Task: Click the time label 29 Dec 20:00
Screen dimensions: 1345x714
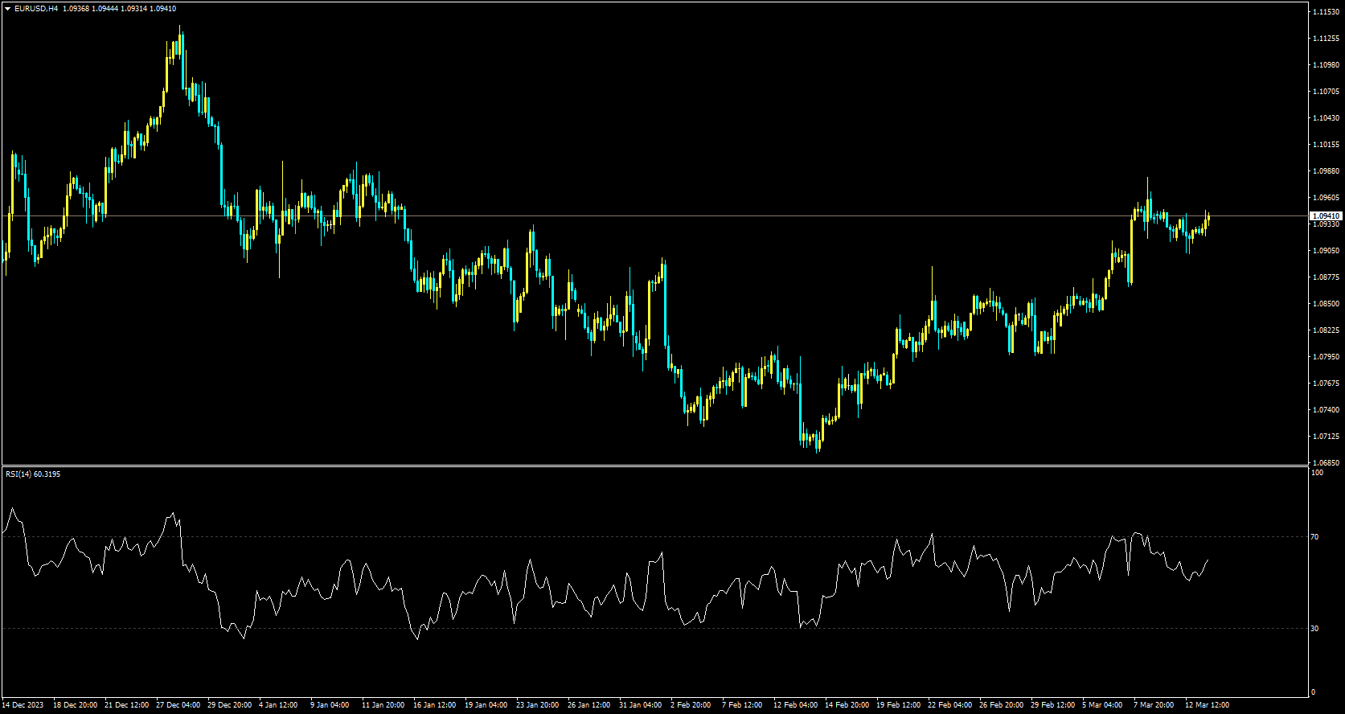Action: [229, 705]
